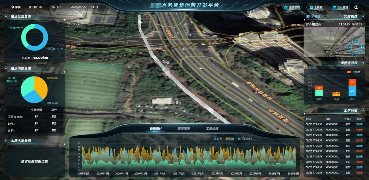This screenshot has height=180, width=369.
Task: Click the 深圳 location pin icon
Action: tap(13, 7)
